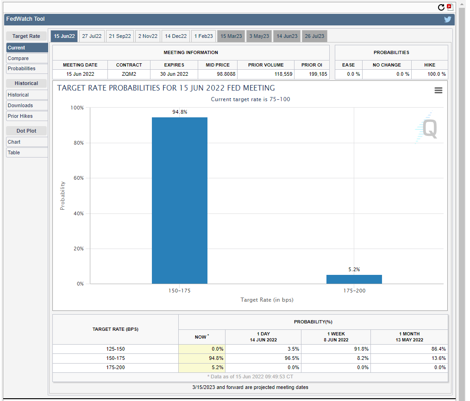
Task: Click the 30 Jun 2022 expiry cell
Action: click(x=174, y=74)
